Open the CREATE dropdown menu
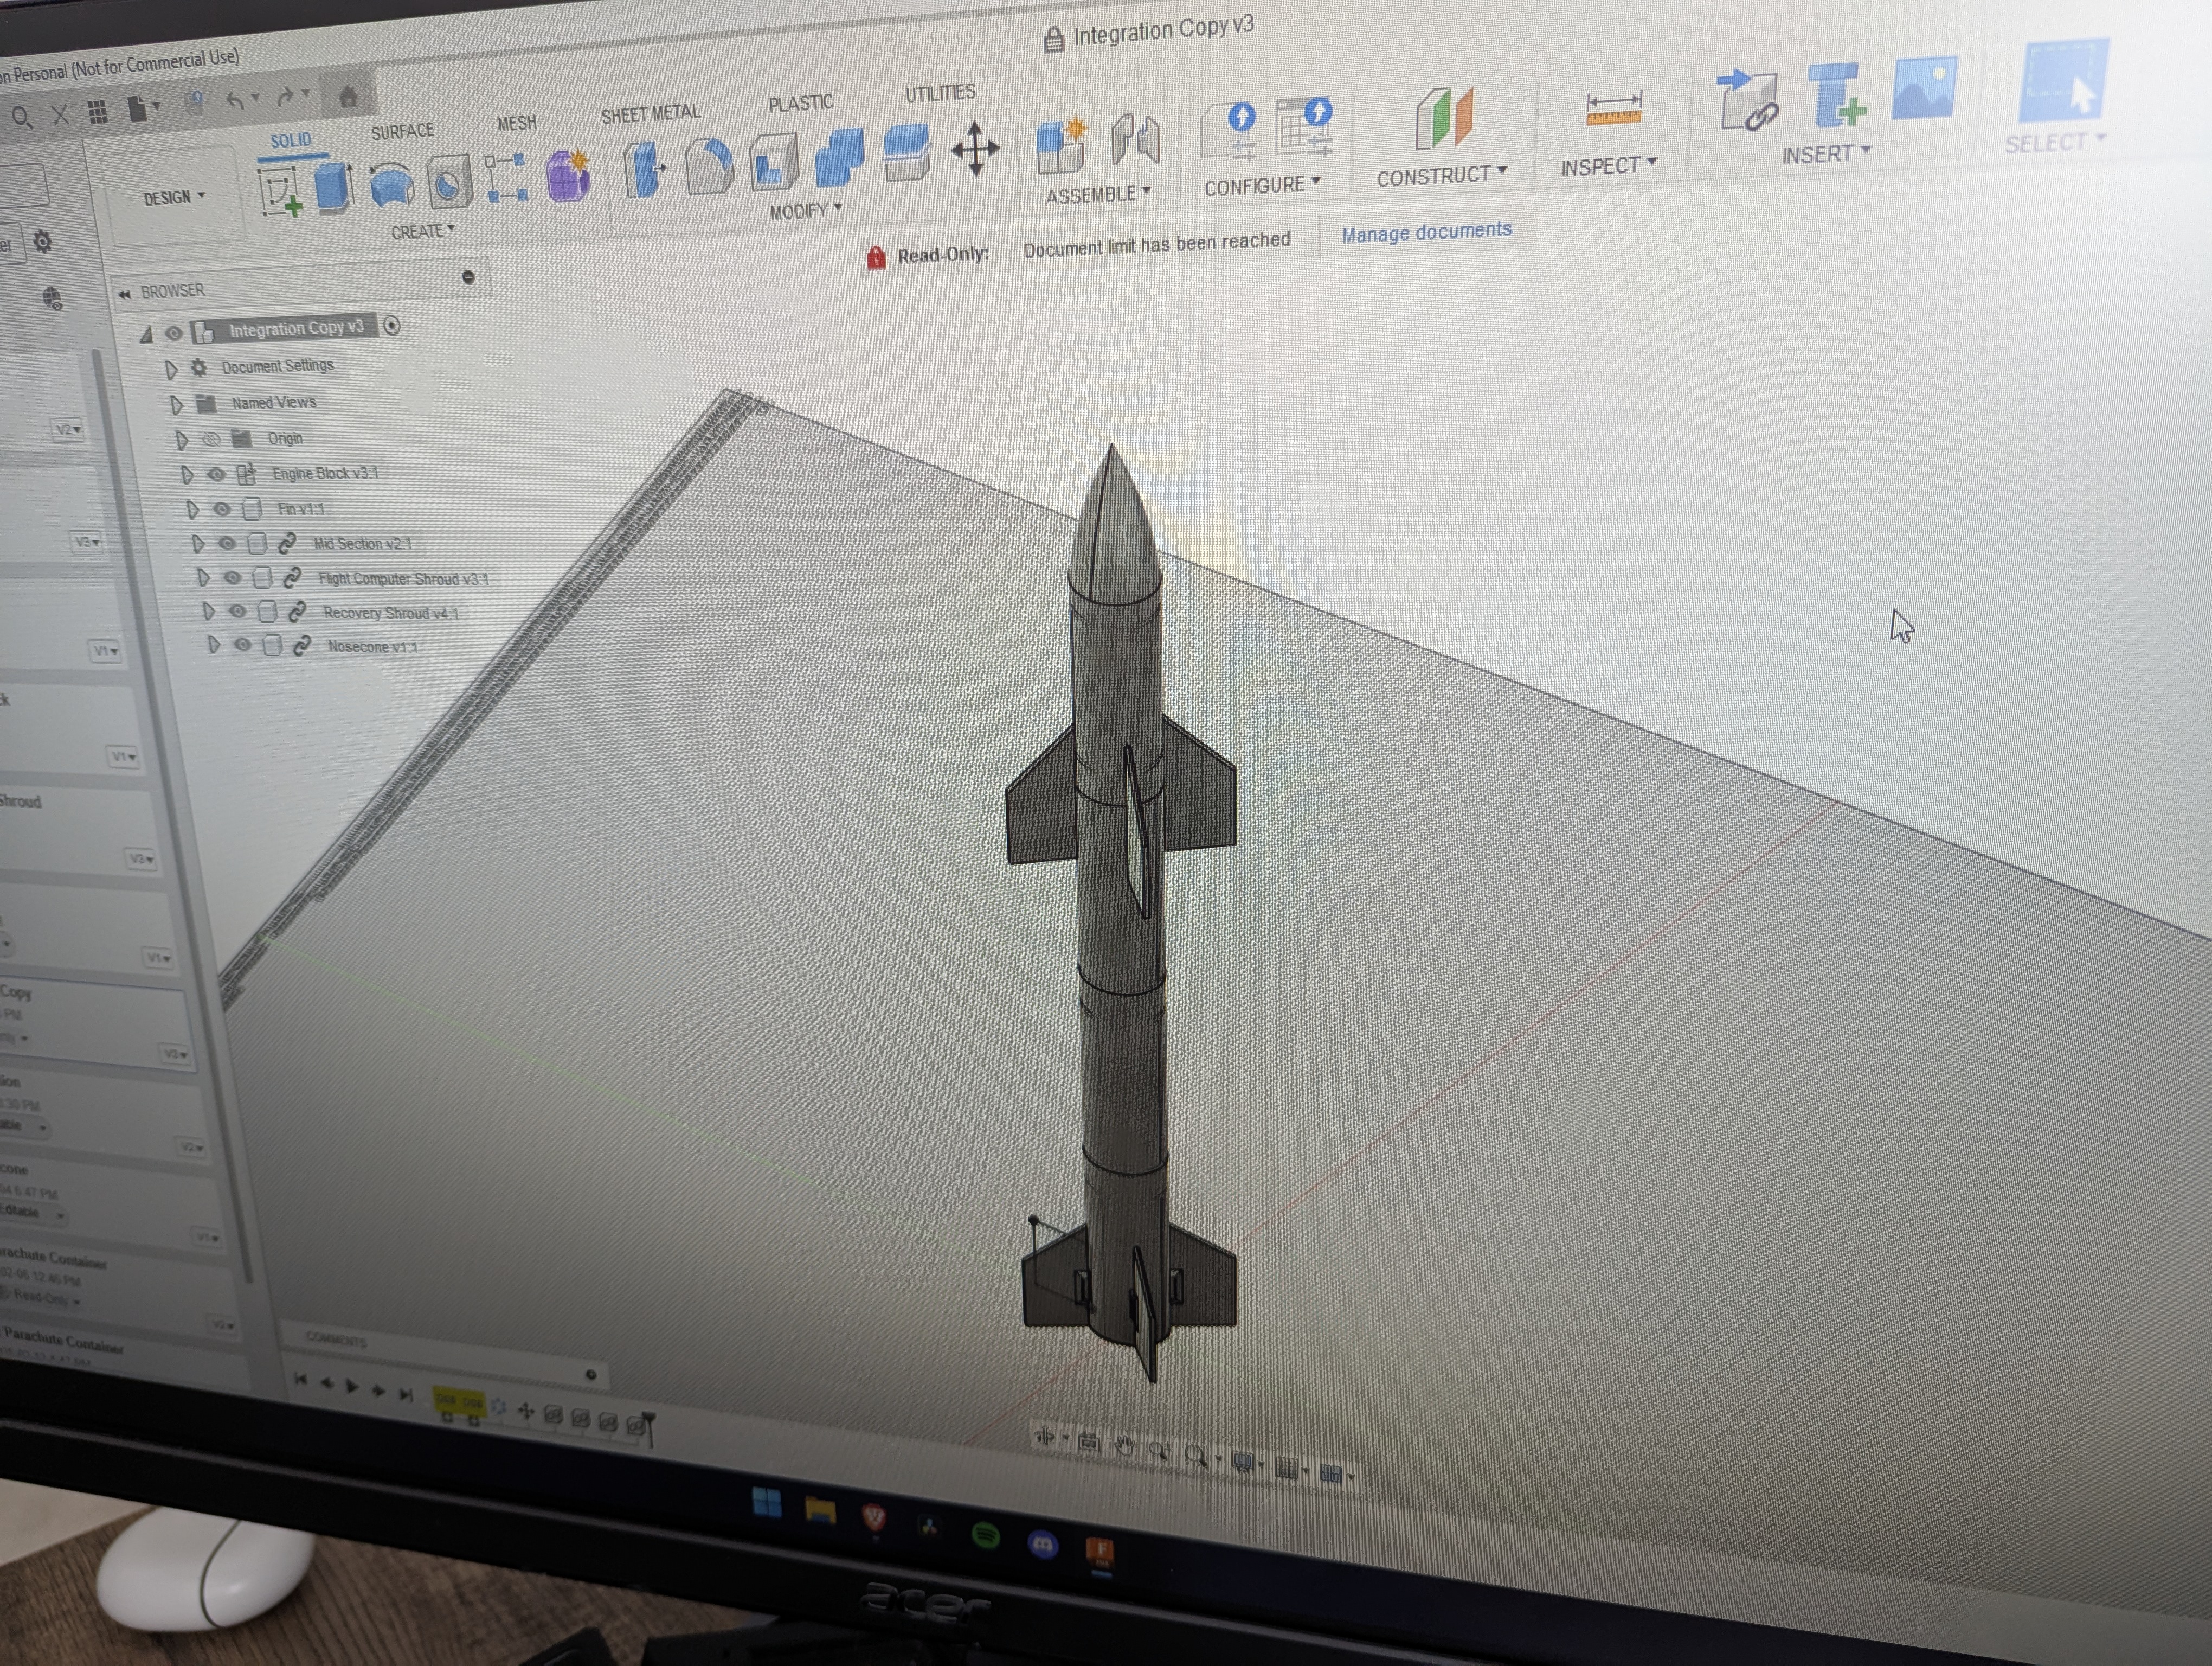Viewport: 2212px width, 1666px height. tap(423, 231)
